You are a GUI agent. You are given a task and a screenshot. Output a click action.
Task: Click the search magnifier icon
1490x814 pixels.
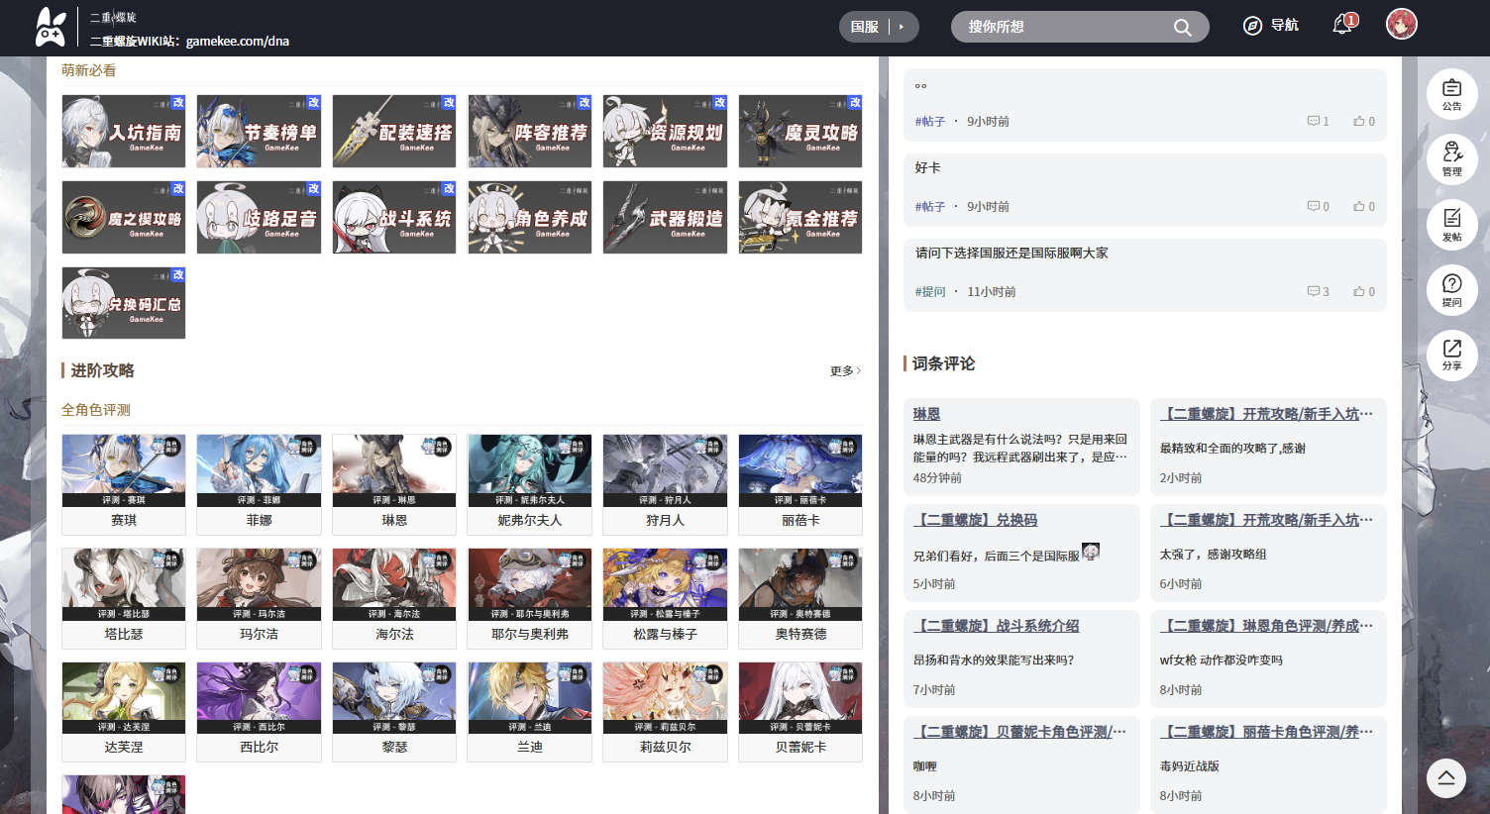(x=1182, y=28)
